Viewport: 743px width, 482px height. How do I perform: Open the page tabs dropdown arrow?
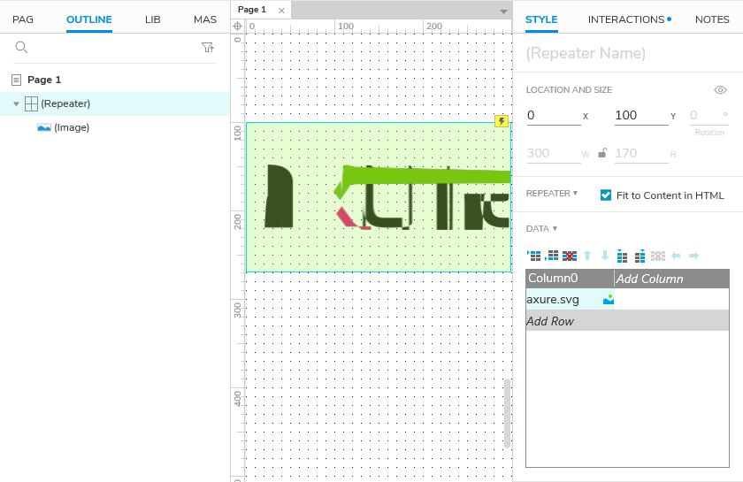503,11
